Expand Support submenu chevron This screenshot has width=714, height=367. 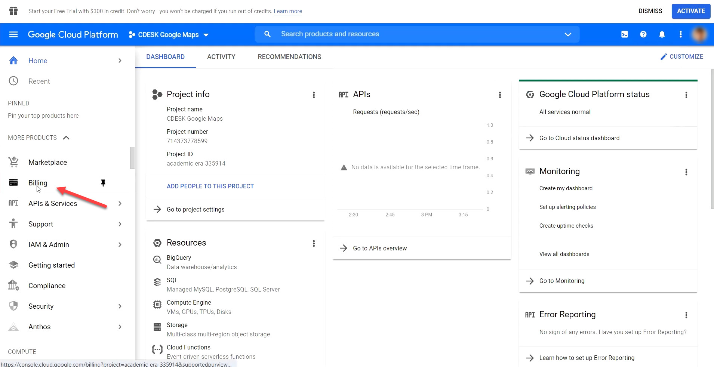click(120, 224)
